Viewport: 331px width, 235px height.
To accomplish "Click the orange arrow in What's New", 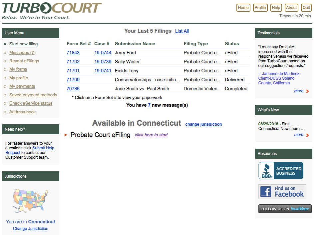I will click(x=307, y=135).
